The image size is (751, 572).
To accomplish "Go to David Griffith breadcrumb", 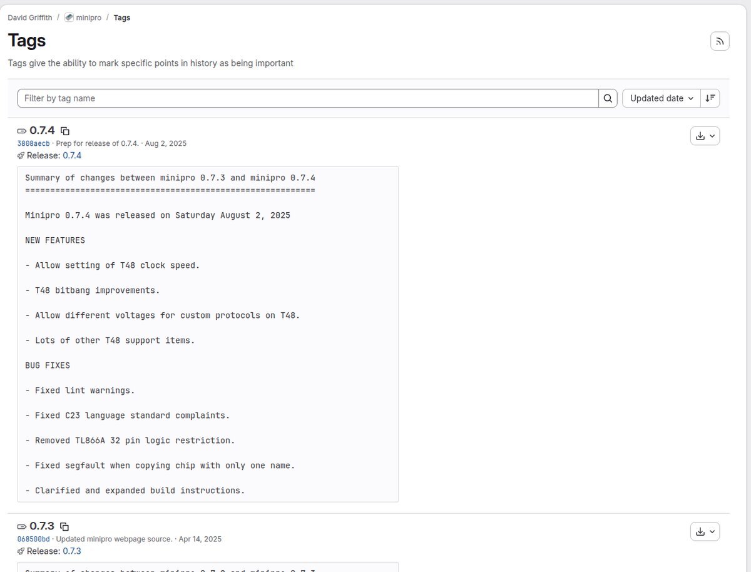I will 30,18.
